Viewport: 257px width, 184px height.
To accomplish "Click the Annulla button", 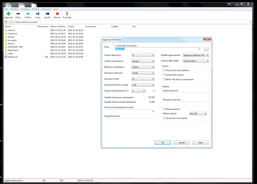I will 182,143.
